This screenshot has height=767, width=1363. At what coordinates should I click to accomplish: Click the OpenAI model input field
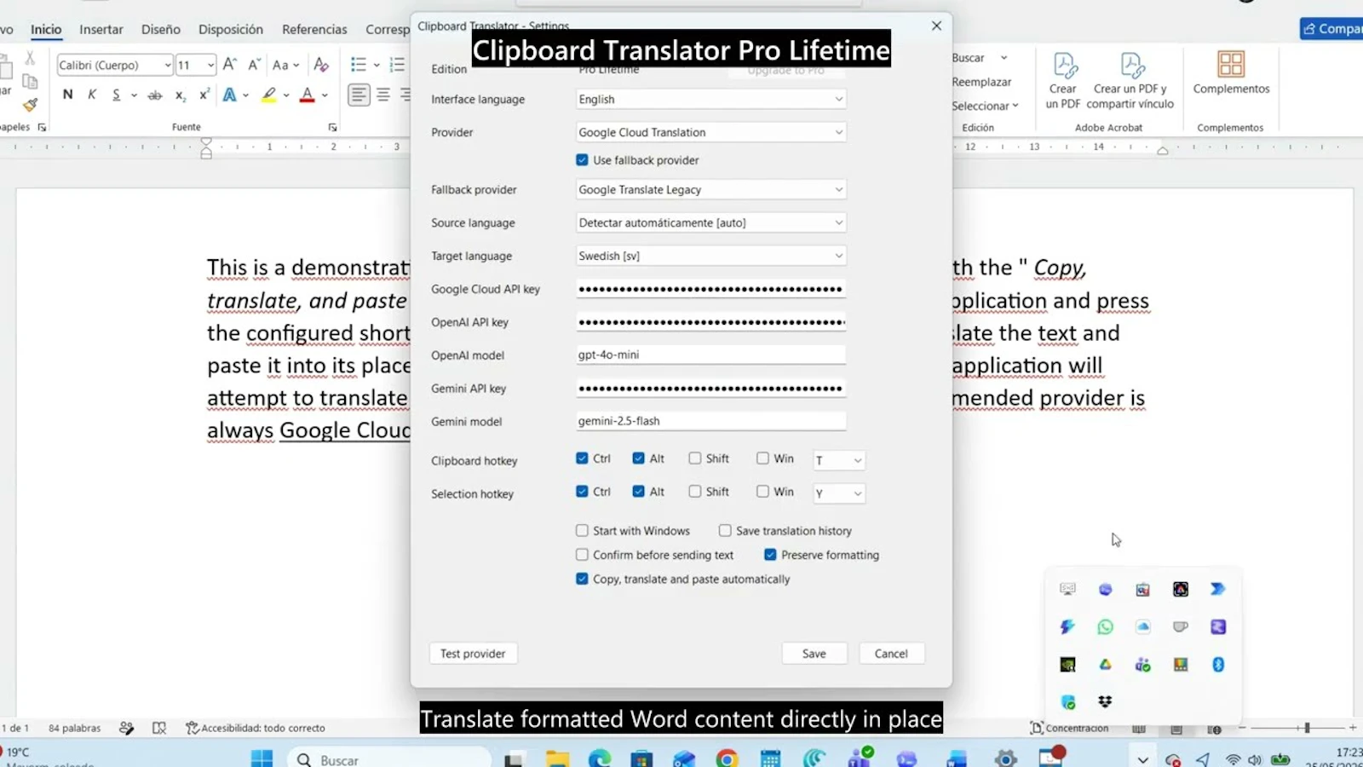pos(710,355)
